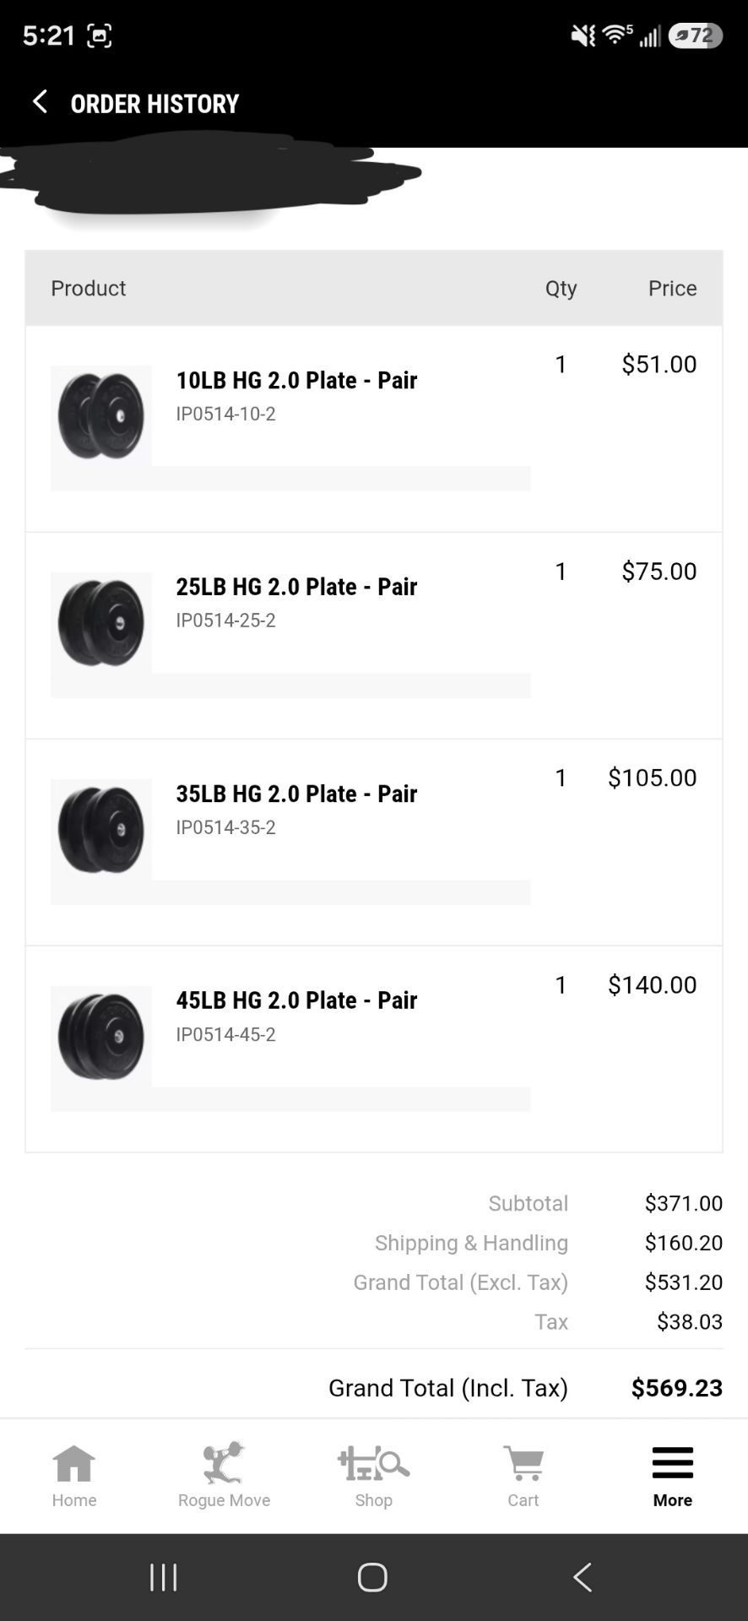Open the 35LB HG 2.0 Plate thumbnail

click(101, 829)
